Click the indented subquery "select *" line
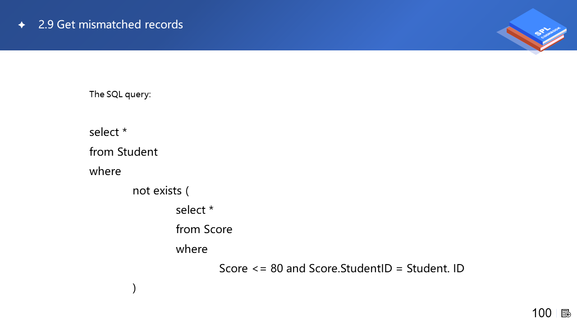The height and width of the screenshot is (324, 577). 195,210
